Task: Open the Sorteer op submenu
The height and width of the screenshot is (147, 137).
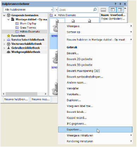Action: tap(95, 32)
